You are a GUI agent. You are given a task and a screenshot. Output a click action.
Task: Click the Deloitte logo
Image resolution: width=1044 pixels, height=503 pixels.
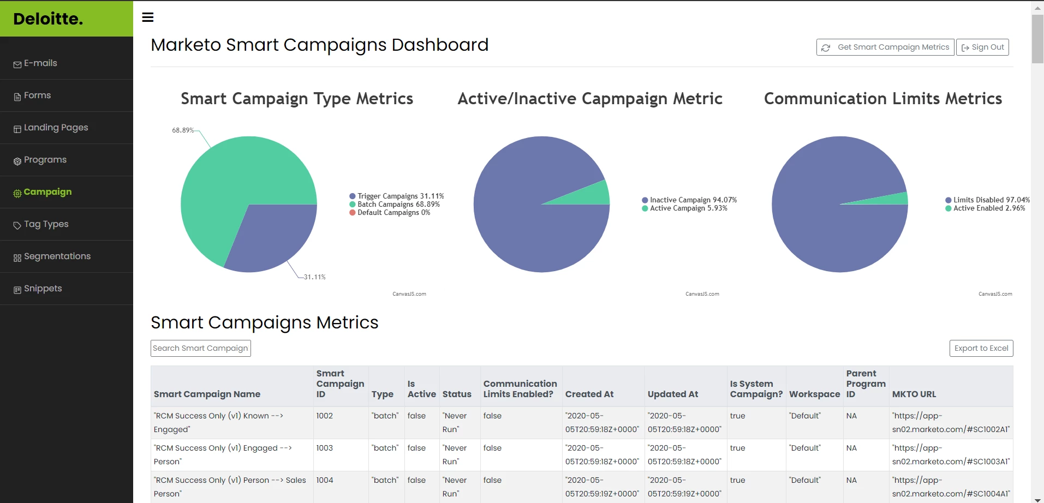[x=49, y=19]
